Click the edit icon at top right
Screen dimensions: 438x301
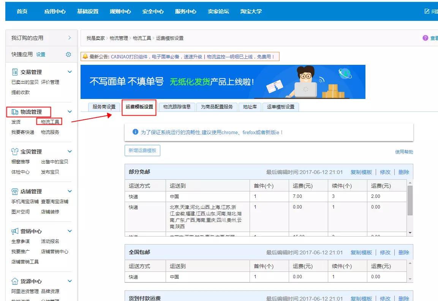pyautogui.click(x=427, y=11)
